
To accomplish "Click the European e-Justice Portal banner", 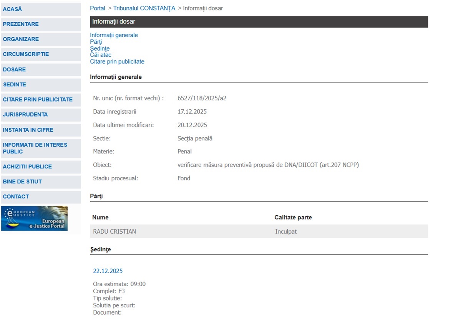I will coord(34,218).
